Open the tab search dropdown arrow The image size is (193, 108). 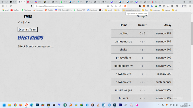(173, 2)
